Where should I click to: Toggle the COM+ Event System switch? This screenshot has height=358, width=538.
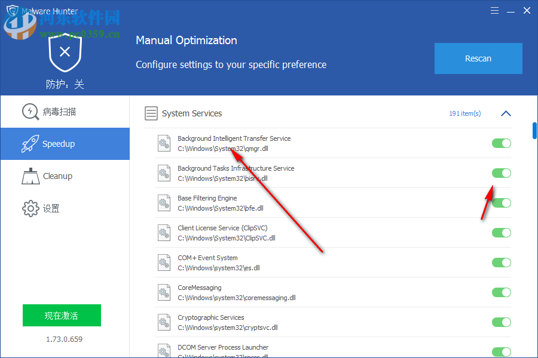pyautogui.click(x=501, y=263)
